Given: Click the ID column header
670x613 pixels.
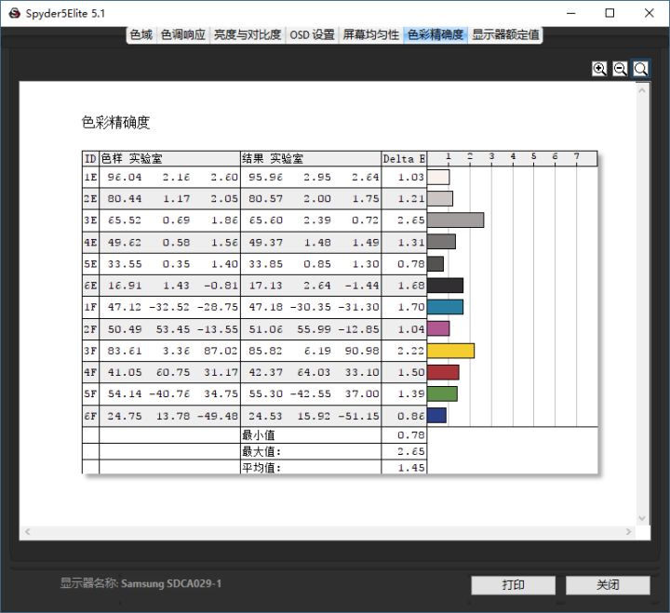Looking at the screenshot, I should (90, 159).
